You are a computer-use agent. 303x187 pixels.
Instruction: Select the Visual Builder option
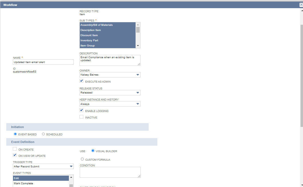click(x=93, y=151)
